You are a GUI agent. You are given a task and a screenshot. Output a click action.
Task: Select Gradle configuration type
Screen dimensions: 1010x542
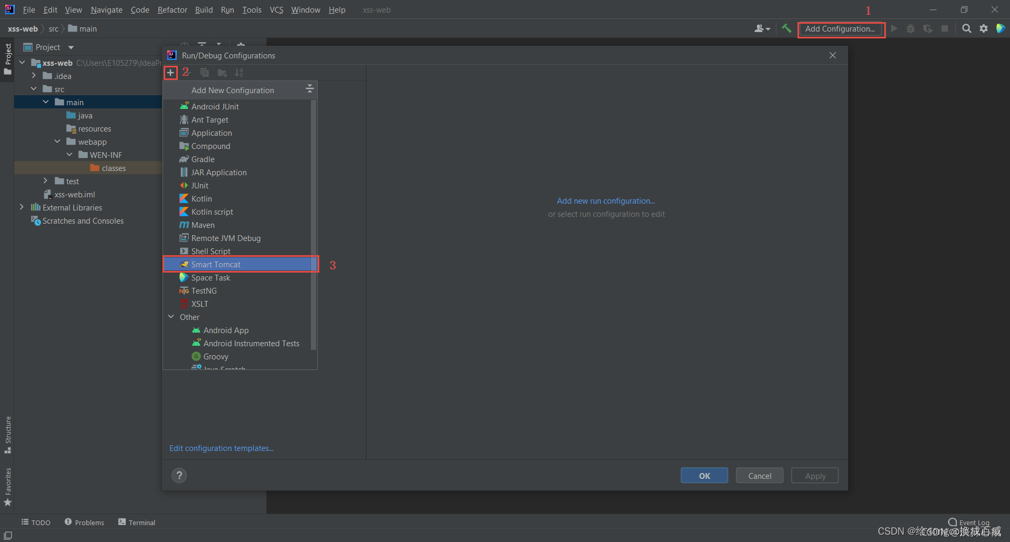[x=240, y=159]
